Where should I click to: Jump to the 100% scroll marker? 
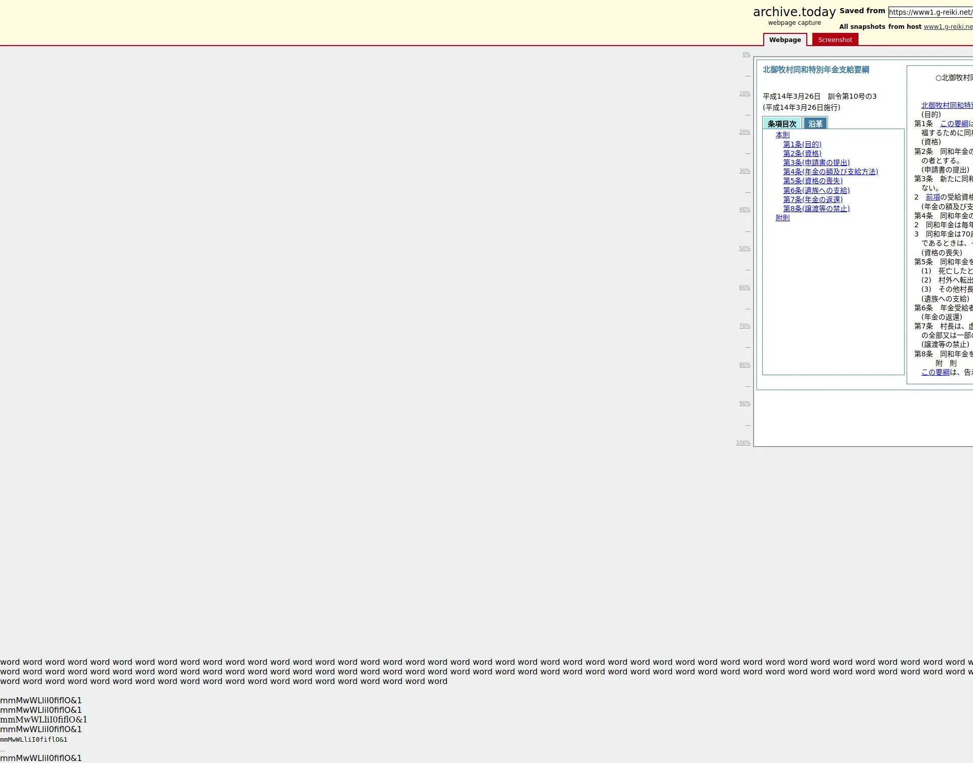[x=743, y=443]
